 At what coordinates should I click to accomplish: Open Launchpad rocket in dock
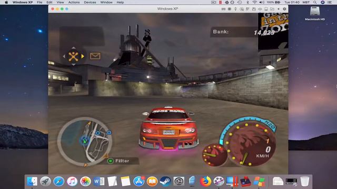coord(46,181)
